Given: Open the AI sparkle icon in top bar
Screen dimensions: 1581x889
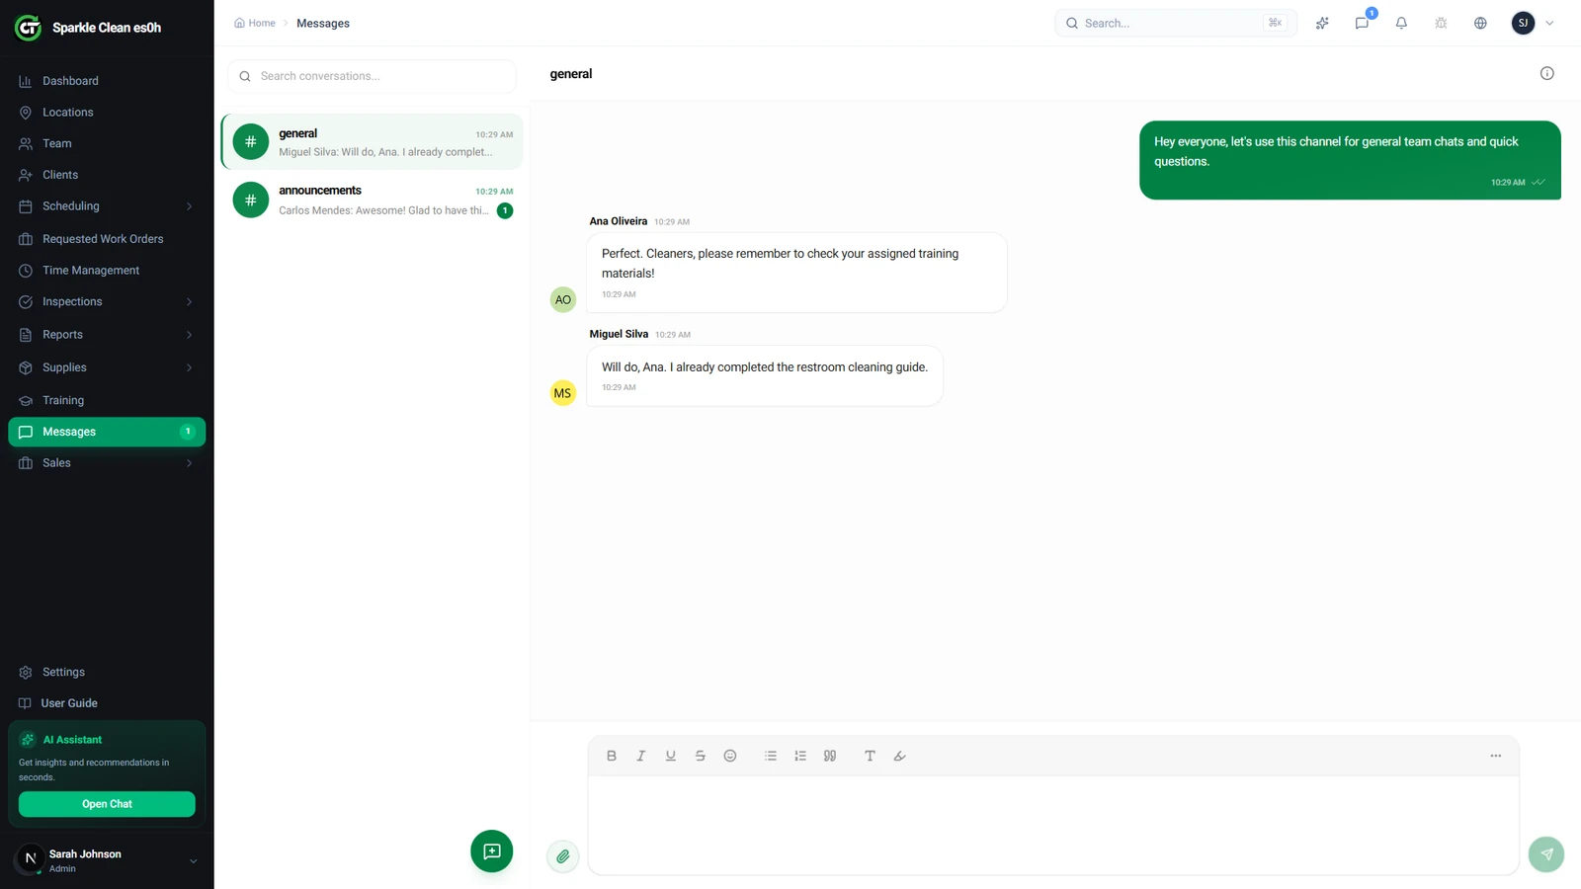Looking at the screenshot, I should (1322, 23).
